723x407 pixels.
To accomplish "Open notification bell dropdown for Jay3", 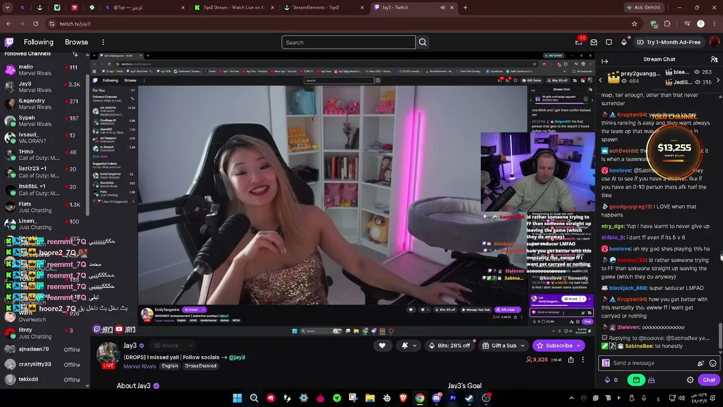I will point(409,345).
